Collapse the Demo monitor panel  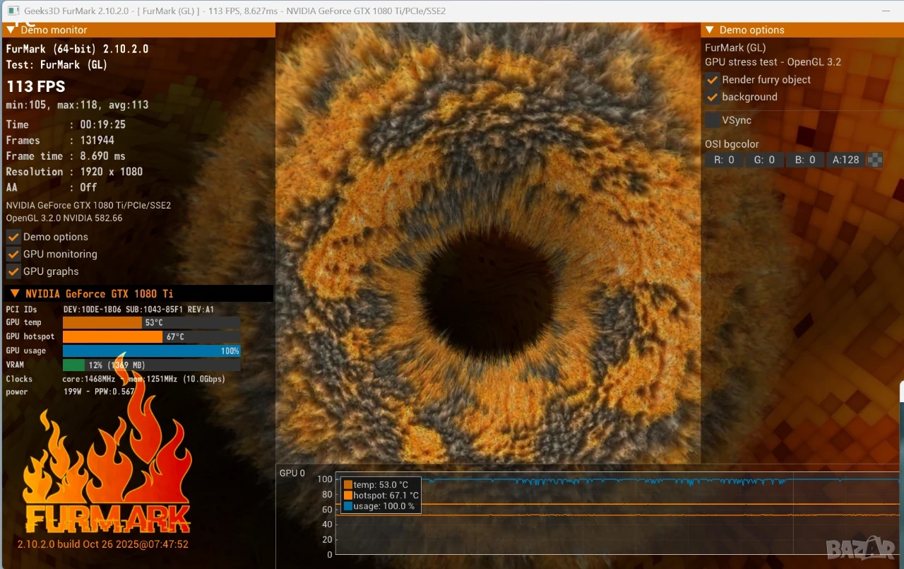coord(11,30)
